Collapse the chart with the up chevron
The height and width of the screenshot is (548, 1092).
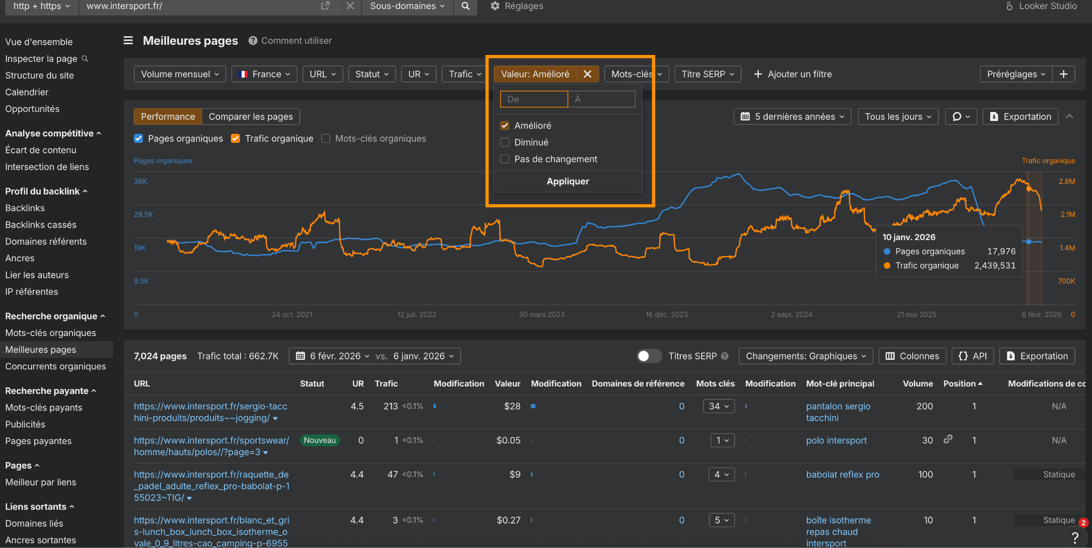[1069, 116]
